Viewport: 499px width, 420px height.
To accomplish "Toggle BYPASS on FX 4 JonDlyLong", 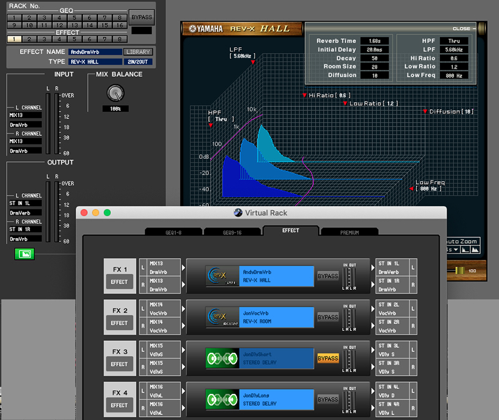I will (328, 399).
